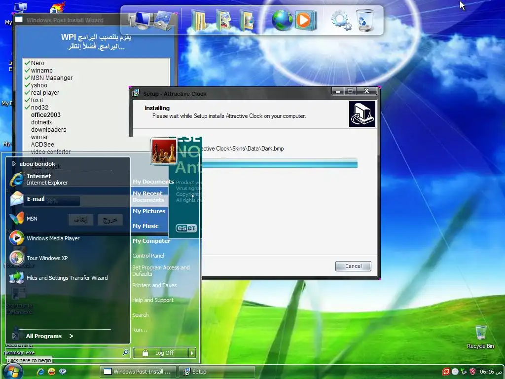
Task: Open My Computer in the Start menu
Action: click(151, 241)
